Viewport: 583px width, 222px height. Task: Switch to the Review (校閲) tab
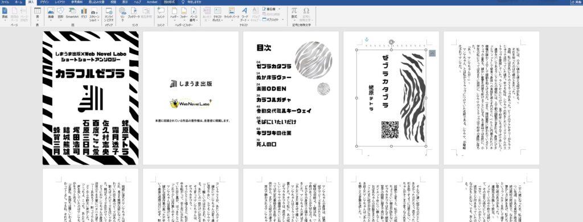click(x=113, y=2)
